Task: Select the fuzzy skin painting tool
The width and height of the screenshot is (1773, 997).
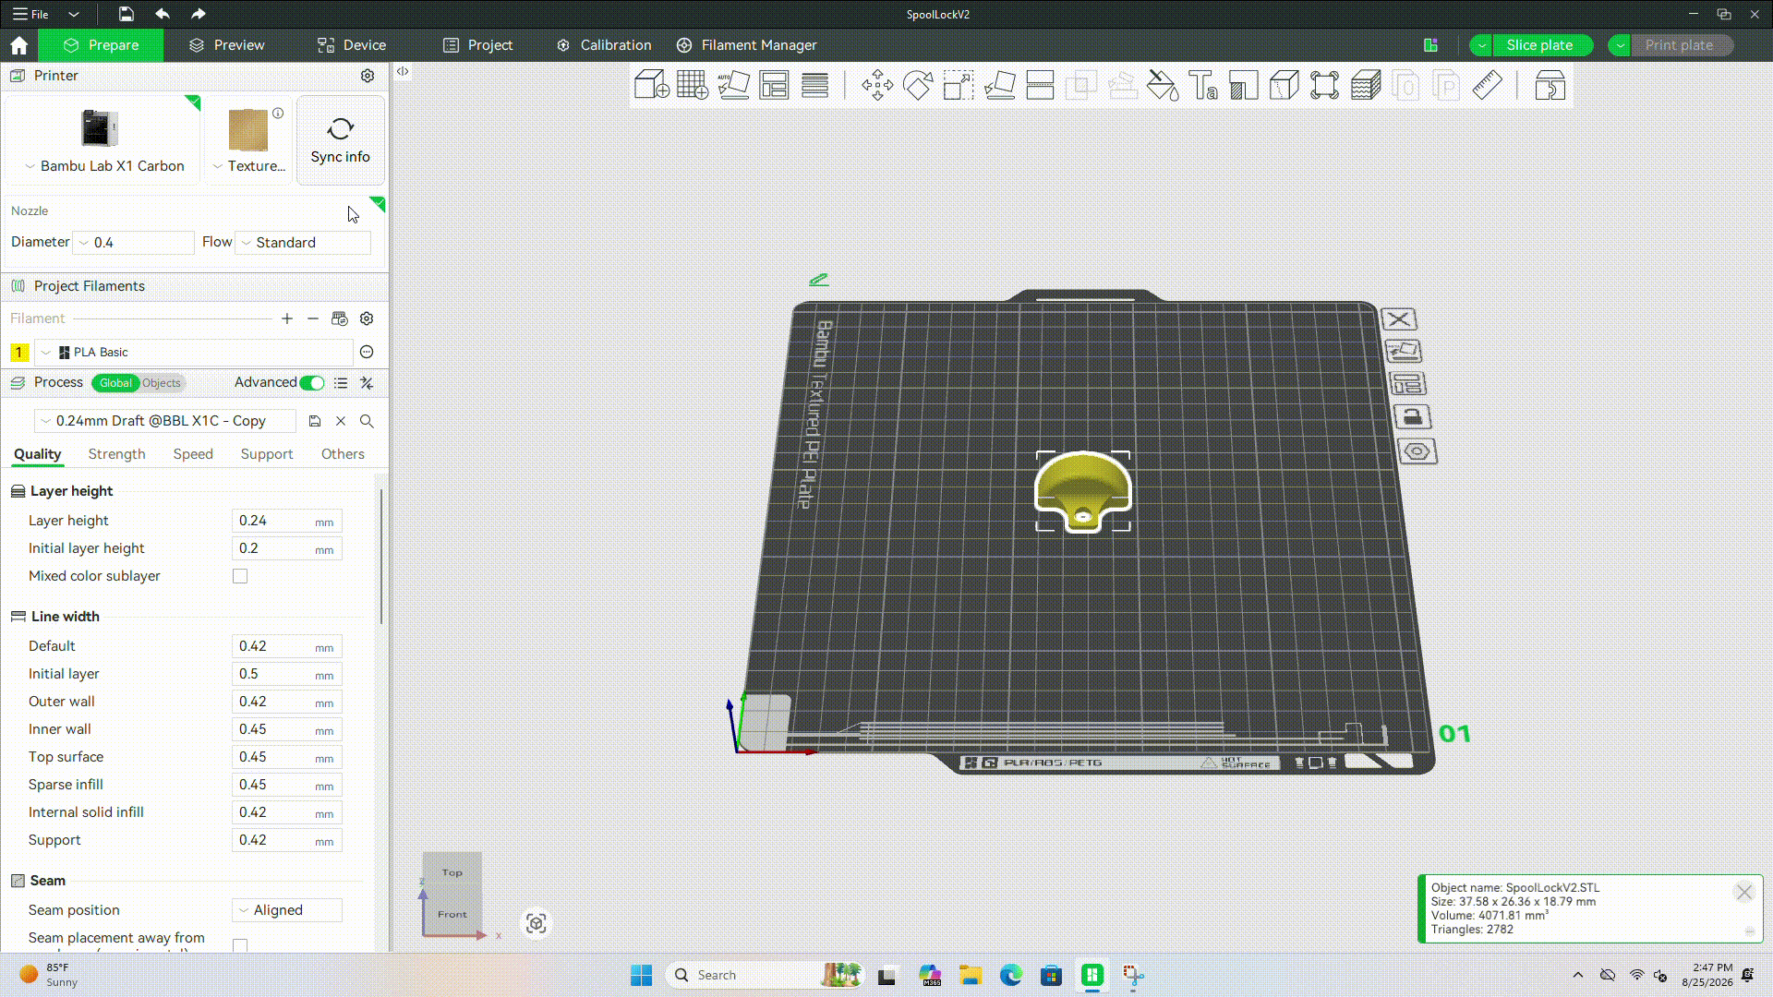Action: click(x=1366, y=86)
